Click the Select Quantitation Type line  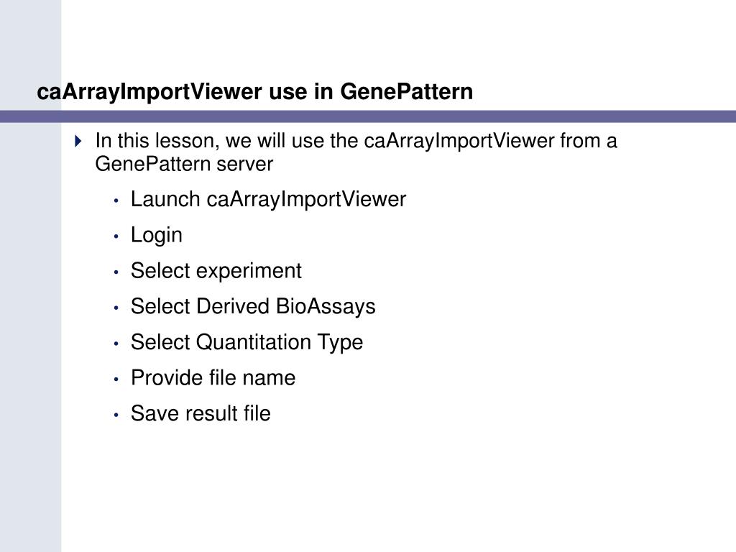[247, 342]
